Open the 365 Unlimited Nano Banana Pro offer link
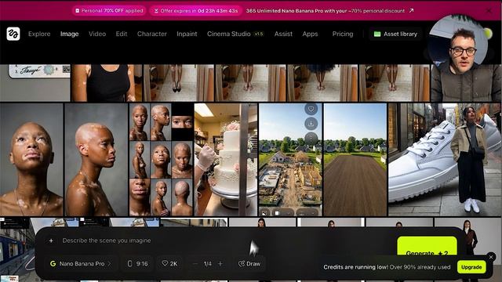Screen dimensions: 502x282 pos(326,10)
